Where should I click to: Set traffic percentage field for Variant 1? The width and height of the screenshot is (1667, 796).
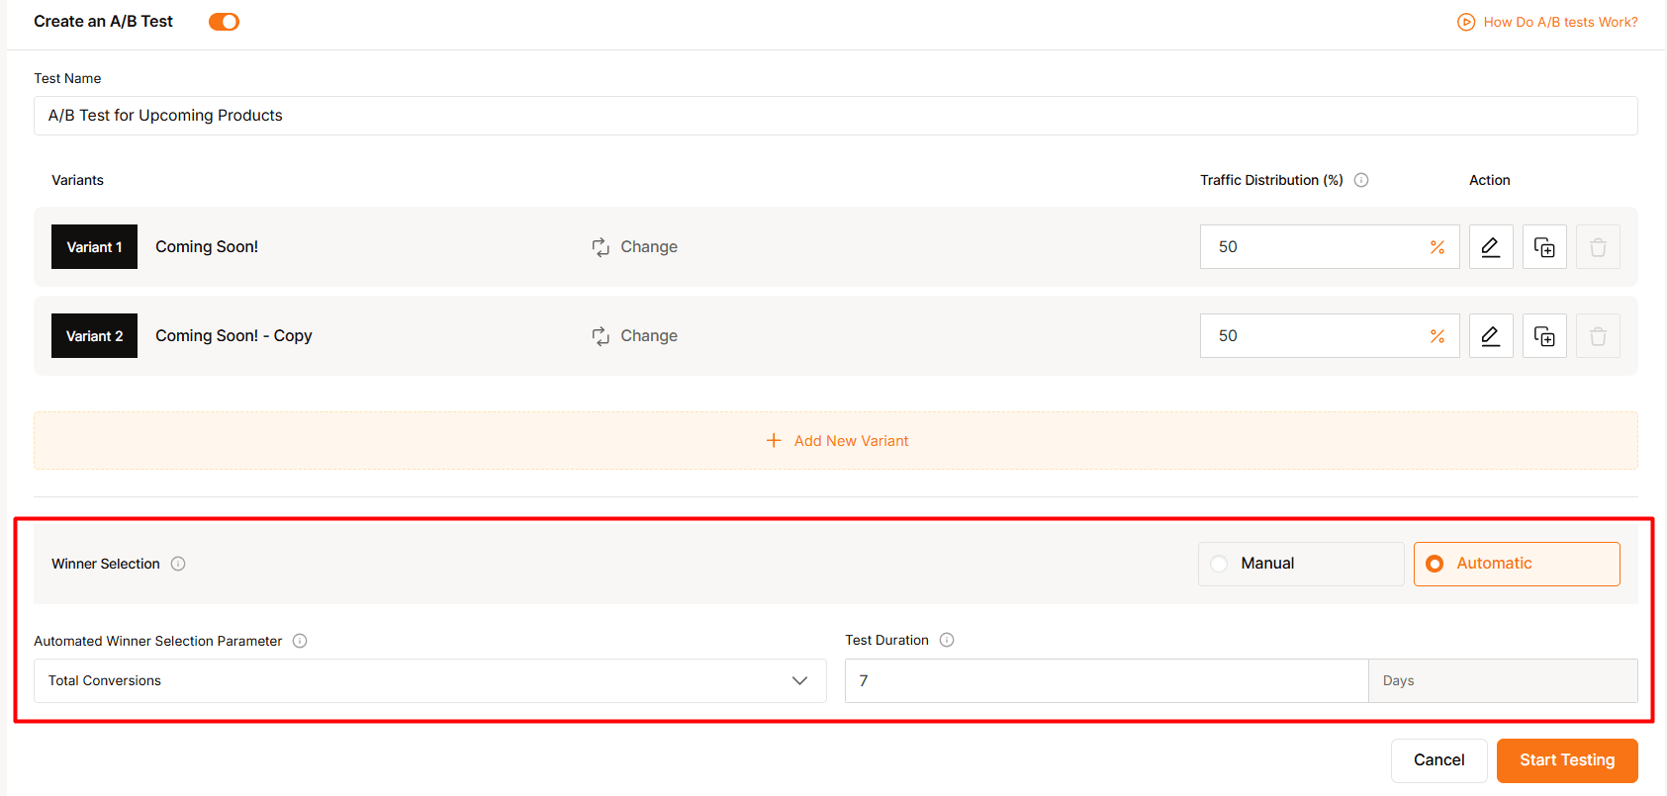(x=1329, y=247)
